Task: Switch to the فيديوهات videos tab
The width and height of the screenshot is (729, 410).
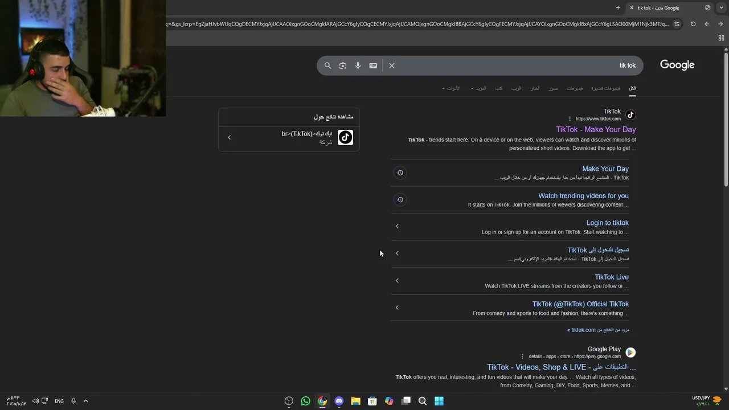Action: click(575, 88)
